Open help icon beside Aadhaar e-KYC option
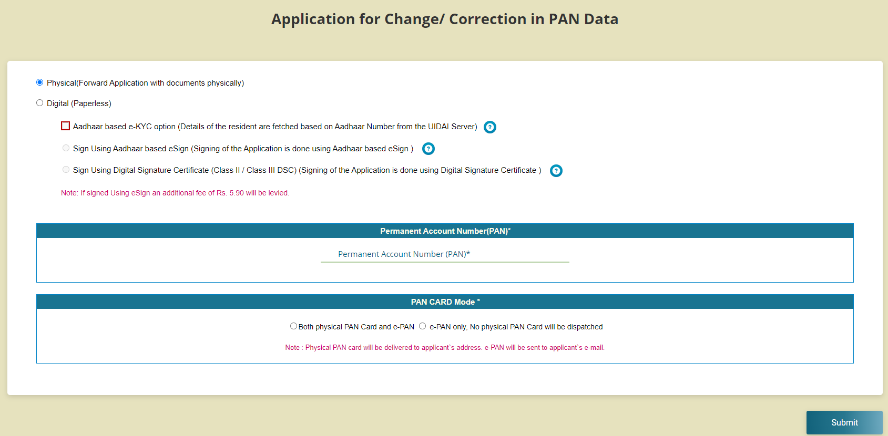Image resolution: width=888 pixels, height=436 pixels. tap(490, 127)
